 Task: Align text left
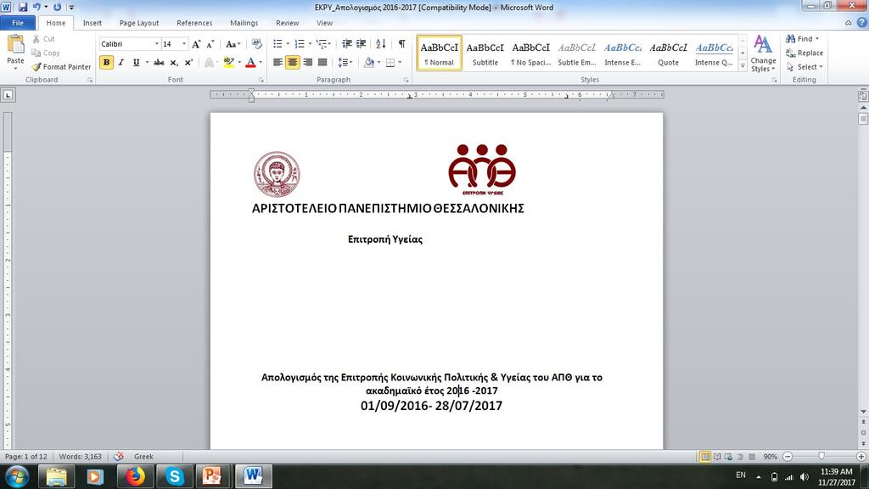[278, 62]
